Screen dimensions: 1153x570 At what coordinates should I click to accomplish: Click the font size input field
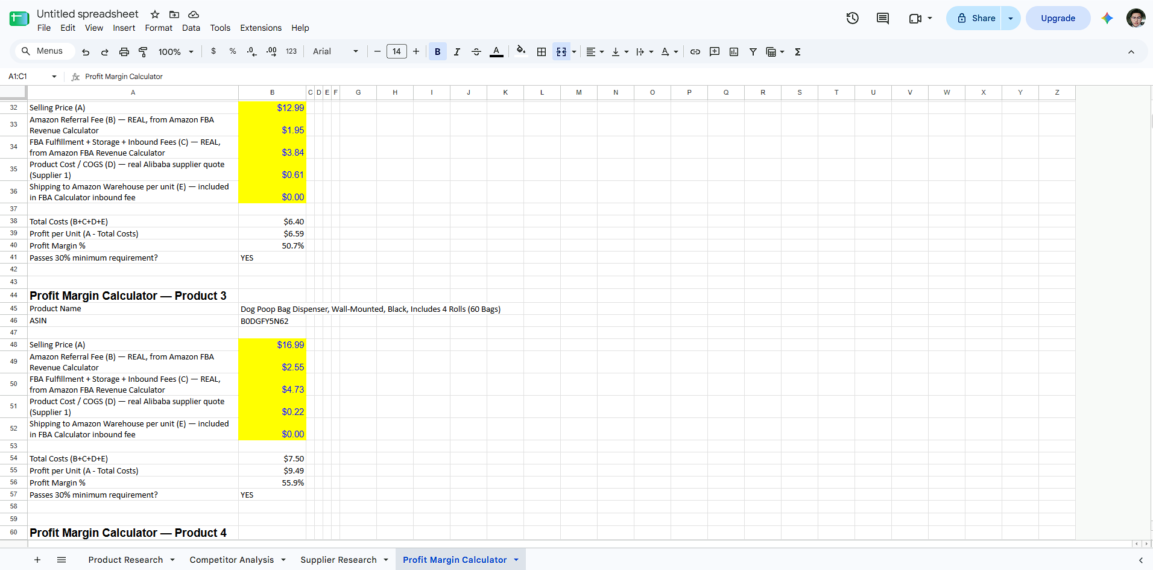(397, 51)
